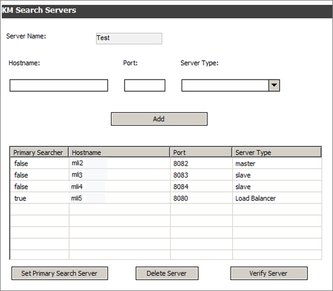Focus the Hostname input field
Screen dimensions: 333x291
(59, 85)
